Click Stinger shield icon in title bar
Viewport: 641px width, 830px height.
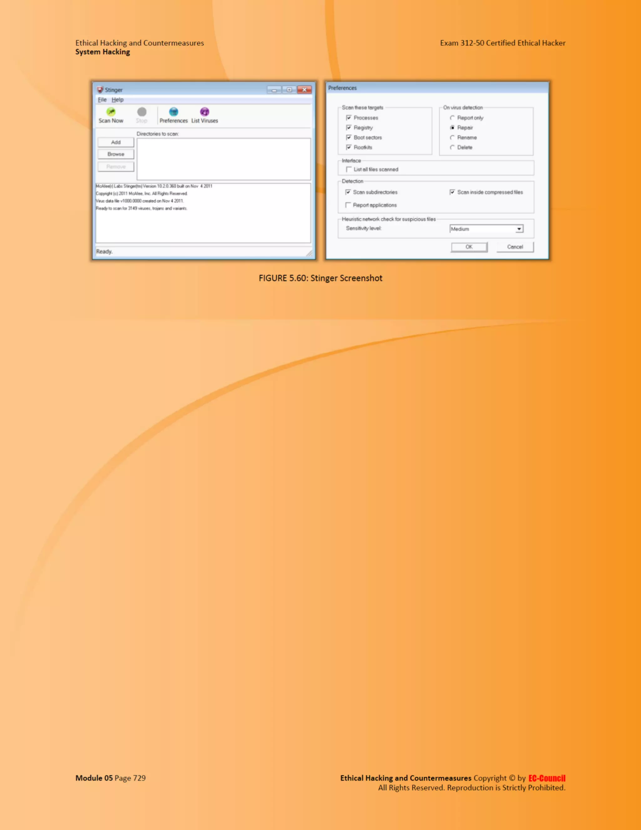click(x=100, y=90)
